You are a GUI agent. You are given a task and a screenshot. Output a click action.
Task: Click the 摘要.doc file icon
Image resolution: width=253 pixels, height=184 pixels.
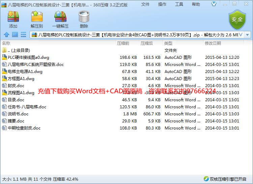point(4,121)
